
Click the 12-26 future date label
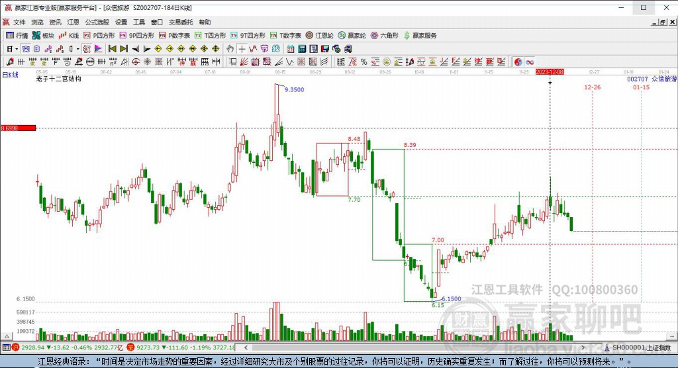click(593, 87)
